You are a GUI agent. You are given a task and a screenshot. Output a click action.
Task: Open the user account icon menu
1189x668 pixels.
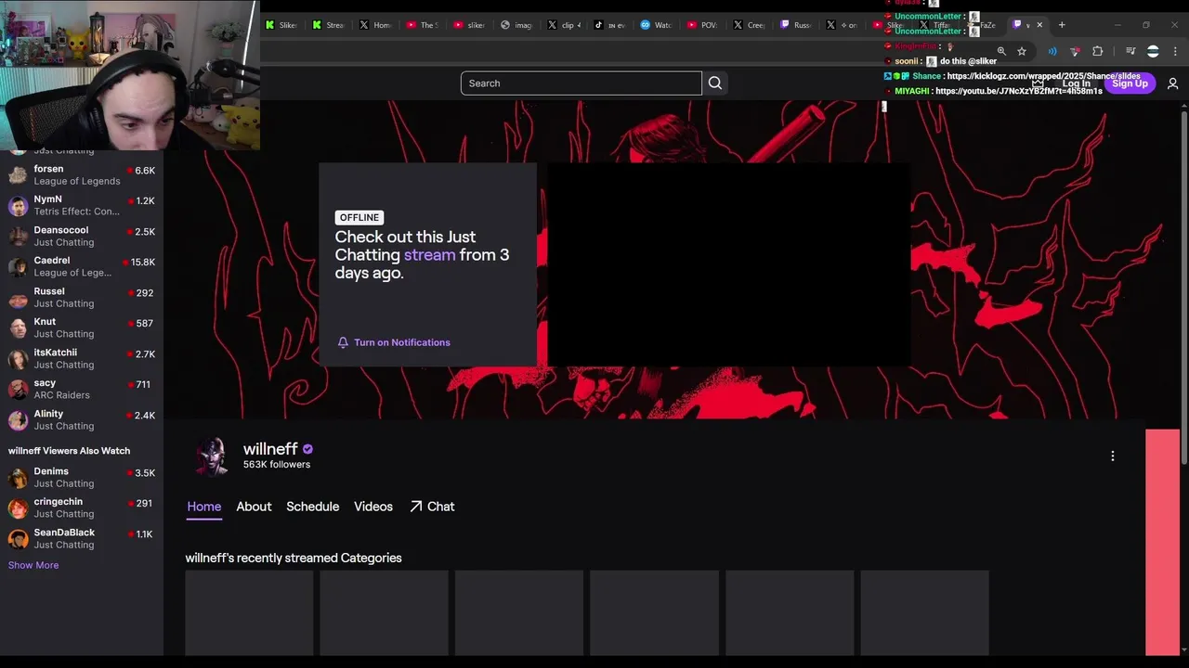(x=1172, y=83)
